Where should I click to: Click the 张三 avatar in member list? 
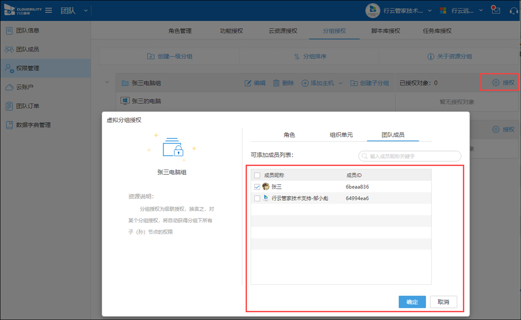pyautogui.click(x=266, y=187)
